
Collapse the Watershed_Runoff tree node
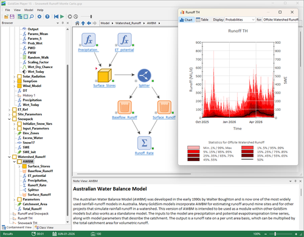click(x=9, y=157)
